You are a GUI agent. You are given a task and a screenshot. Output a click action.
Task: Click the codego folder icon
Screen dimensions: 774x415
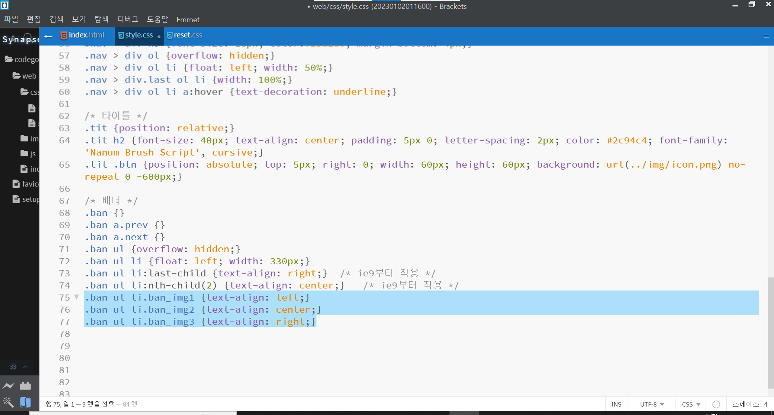pos(9,59)
